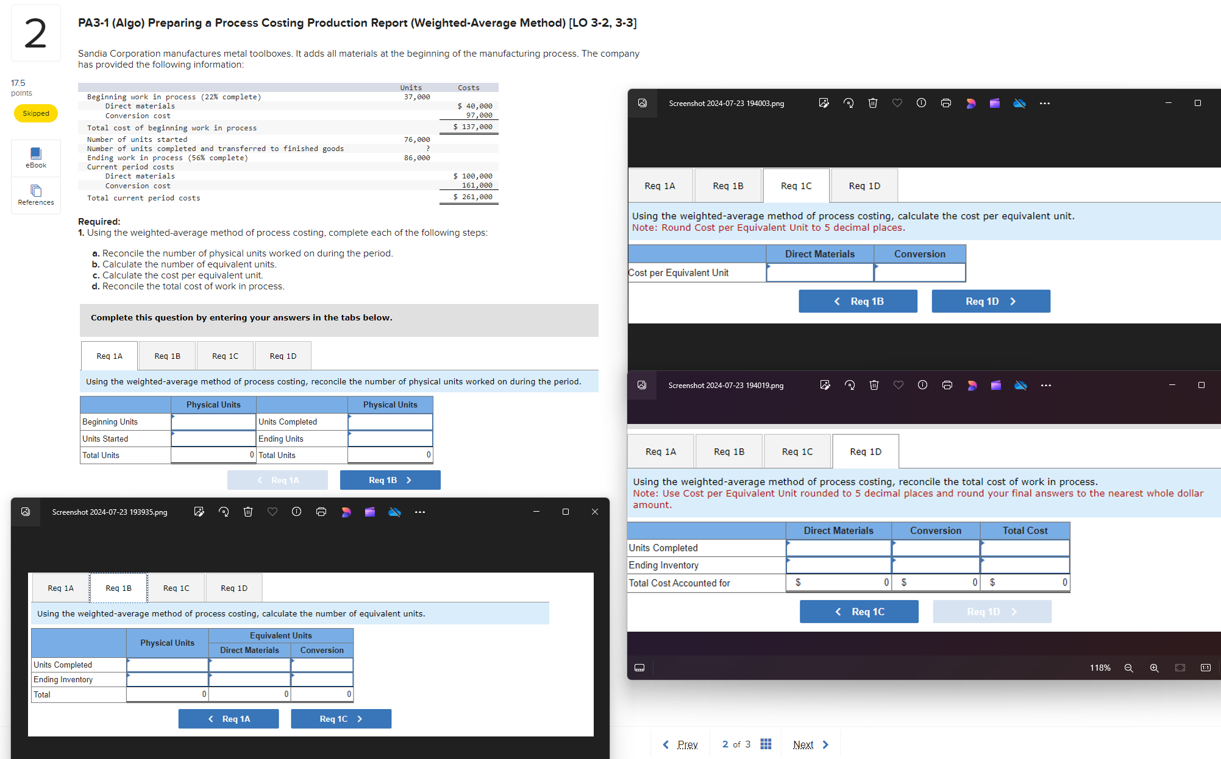Open the image in Microsoft Designer
The height and width of the screenshot is (759, 1221).
point(971,103)
